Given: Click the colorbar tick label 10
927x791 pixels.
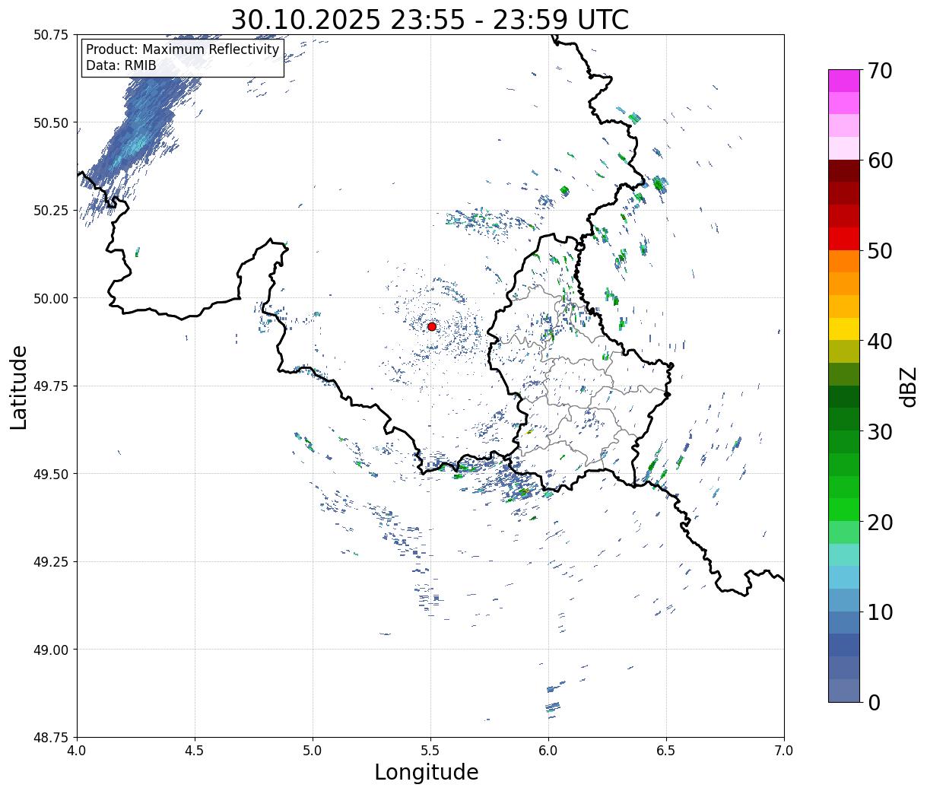Looking at the screenshot, I should coord(880,612).
